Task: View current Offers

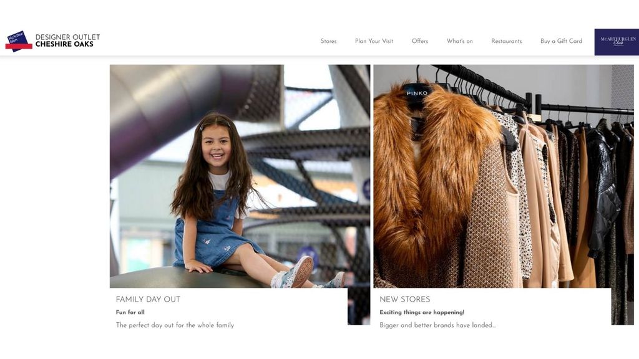Action: (x=419, y=41)
